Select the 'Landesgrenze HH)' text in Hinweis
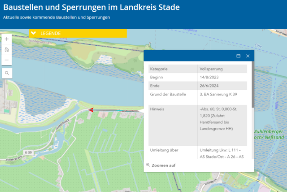Image resolution: width=287 pixels, height=192 pixels. (216, 129)
